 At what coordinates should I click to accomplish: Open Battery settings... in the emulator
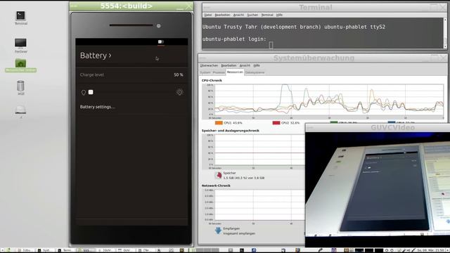[x=98, y=107]
